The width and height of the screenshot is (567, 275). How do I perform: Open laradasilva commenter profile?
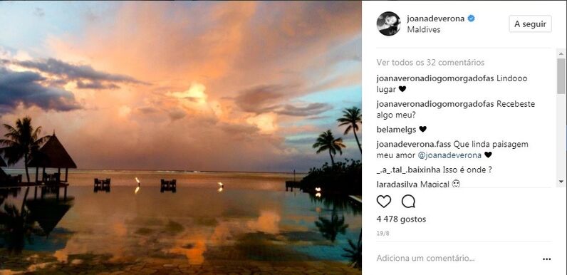coord(397,185)
